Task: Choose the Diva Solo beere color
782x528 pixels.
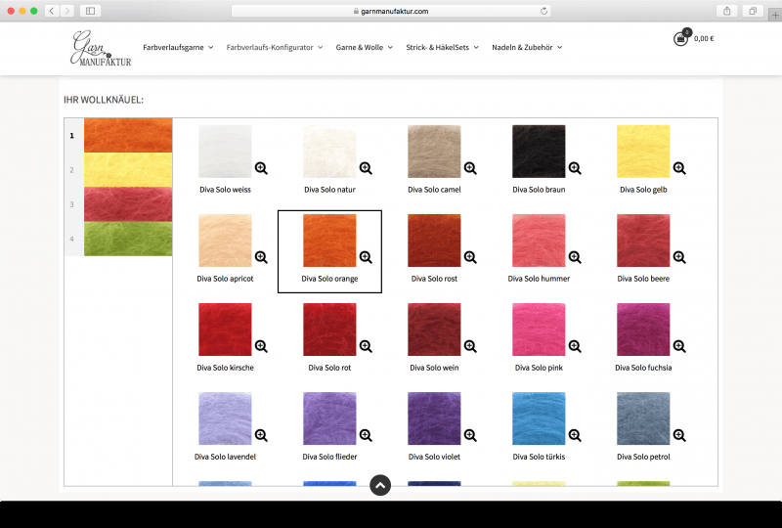Action: 643,241
